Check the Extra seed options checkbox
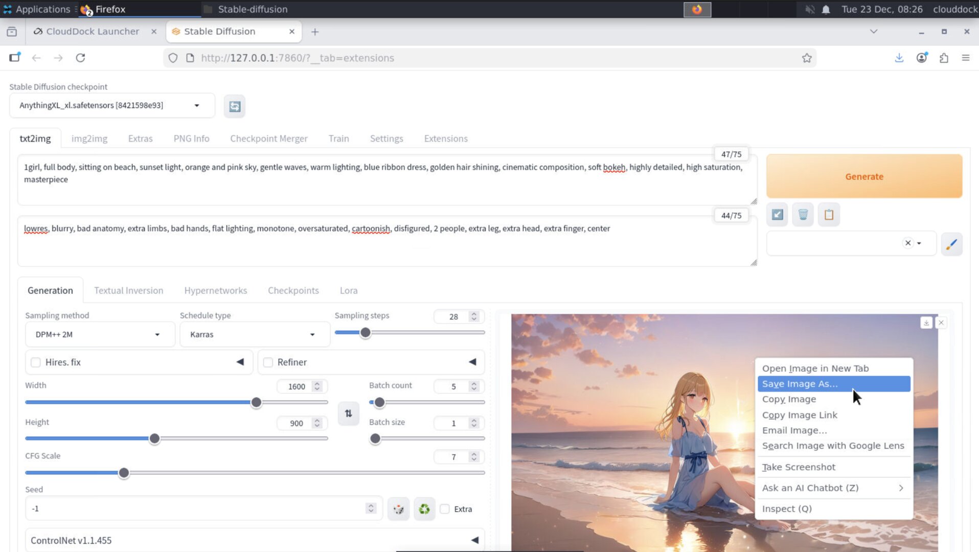 pyautogui.click(x=444, y=509)
